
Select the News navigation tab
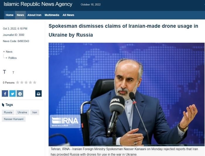pyautogui.click(x=20, y=15)
